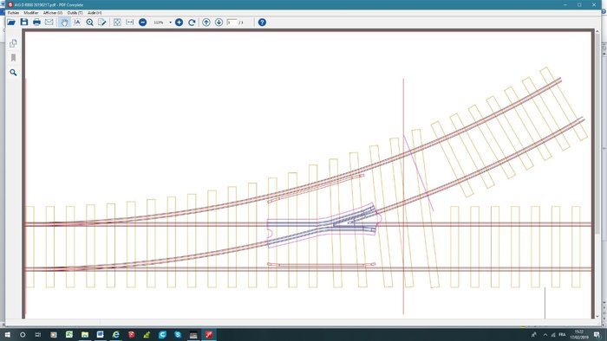This screenshot has height=341, width=607.
Task: Click the edit note pencil icon
Action: (102, 23)
